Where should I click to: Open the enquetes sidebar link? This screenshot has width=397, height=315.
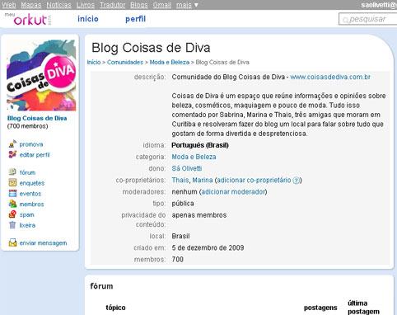(x=32, y=183)
